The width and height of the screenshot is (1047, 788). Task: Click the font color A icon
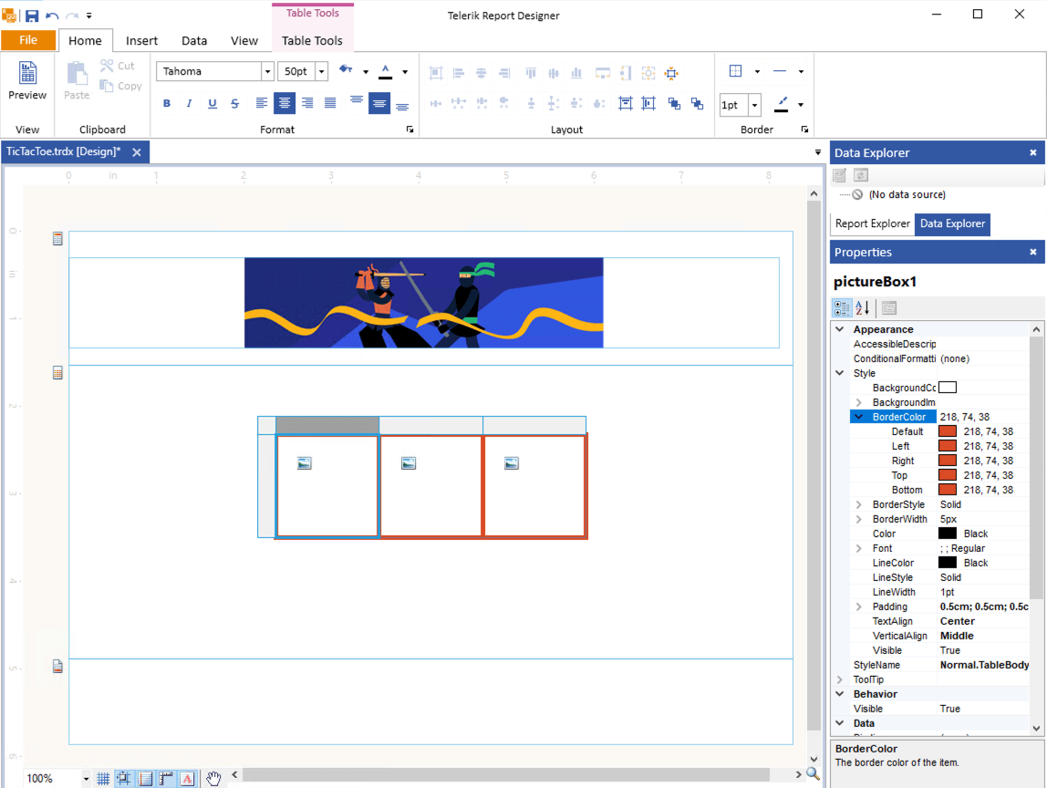point(385,71)
